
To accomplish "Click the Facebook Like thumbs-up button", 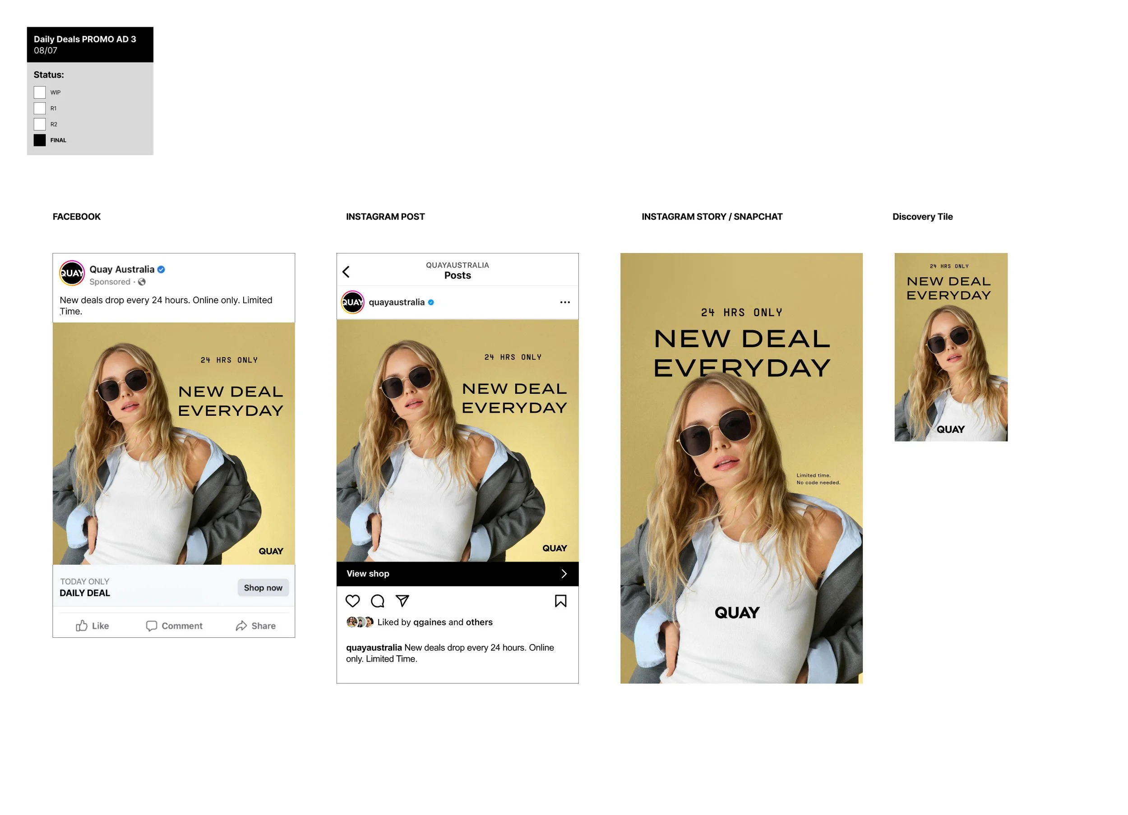I will 92,626.
